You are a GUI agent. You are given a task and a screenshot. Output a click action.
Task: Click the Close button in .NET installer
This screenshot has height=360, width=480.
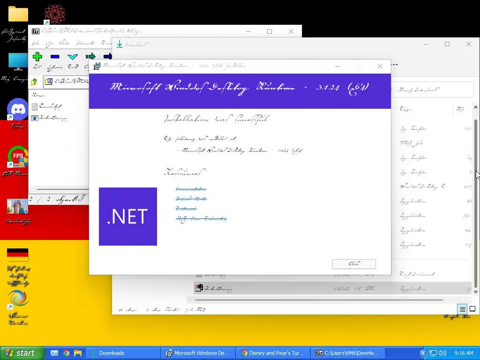354,264
